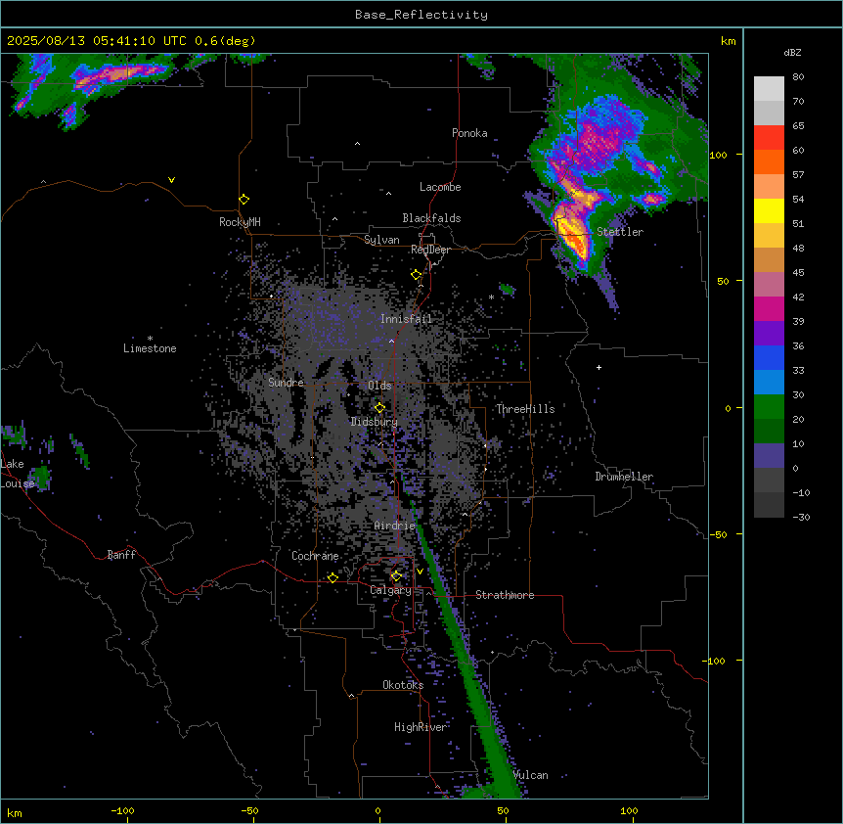This screenshot has height=824, width=843.
Task: Click the red 60-65 dBZ color swatch
Action: pos(769,138)
